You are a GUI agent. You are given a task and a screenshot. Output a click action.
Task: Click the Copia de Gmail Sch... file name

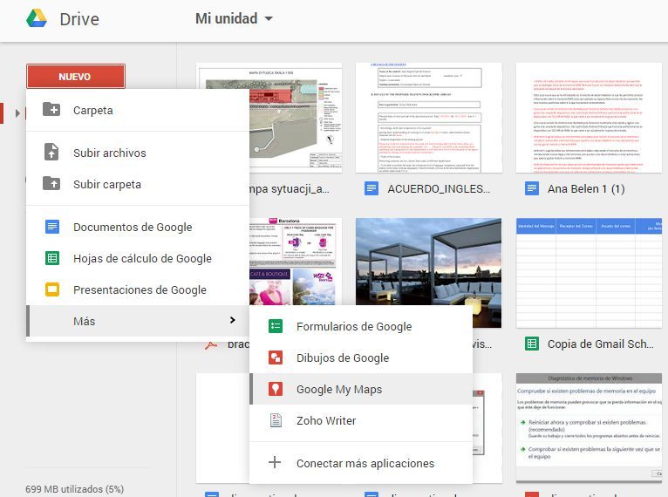pos(600,344)
